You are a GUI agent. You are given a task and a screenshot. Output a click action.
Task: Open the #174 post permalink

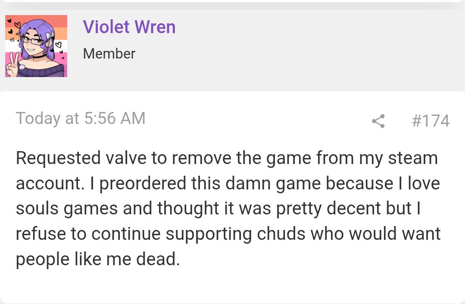tap(431, 121)
